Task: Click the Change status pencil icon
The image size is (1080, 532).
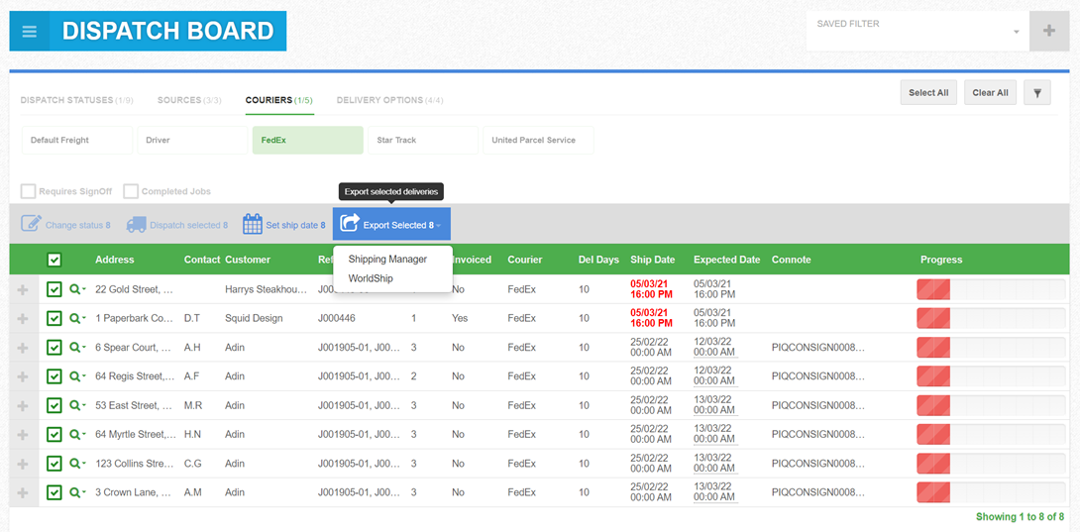Action: coord(31,224)
